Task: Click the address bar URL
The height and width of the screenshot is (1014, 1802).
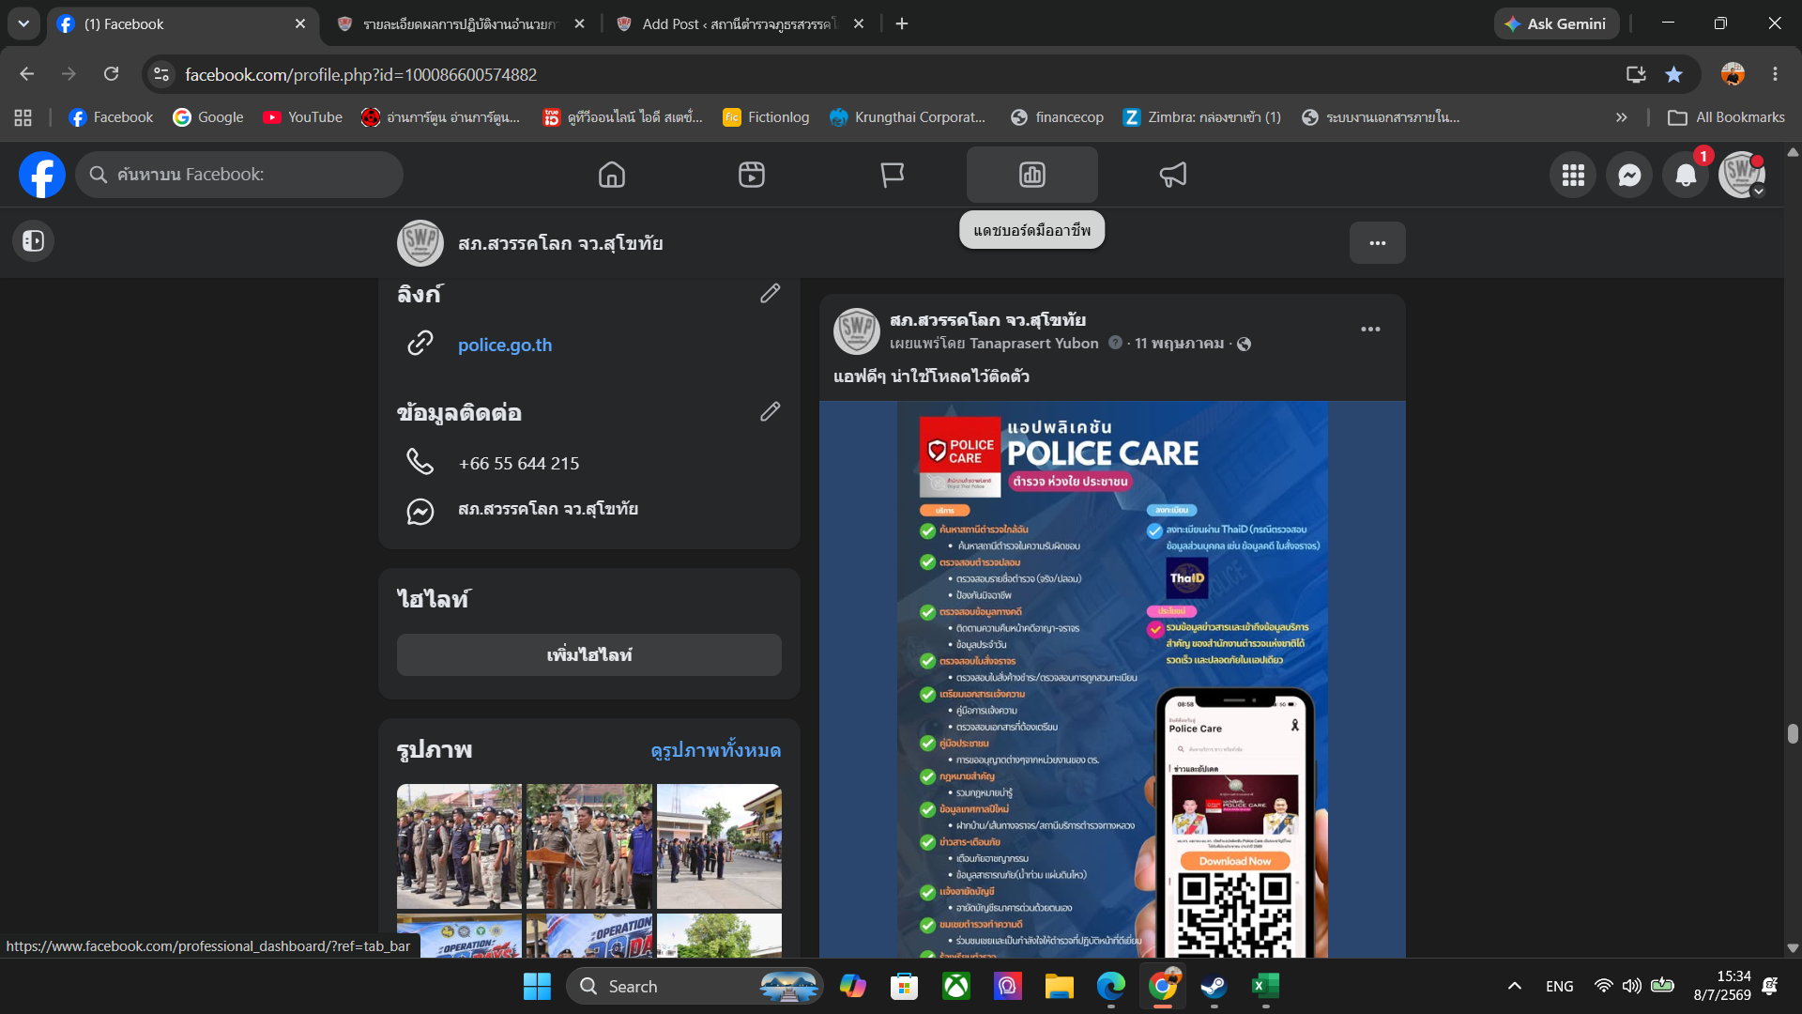Action: coord(360,74)
